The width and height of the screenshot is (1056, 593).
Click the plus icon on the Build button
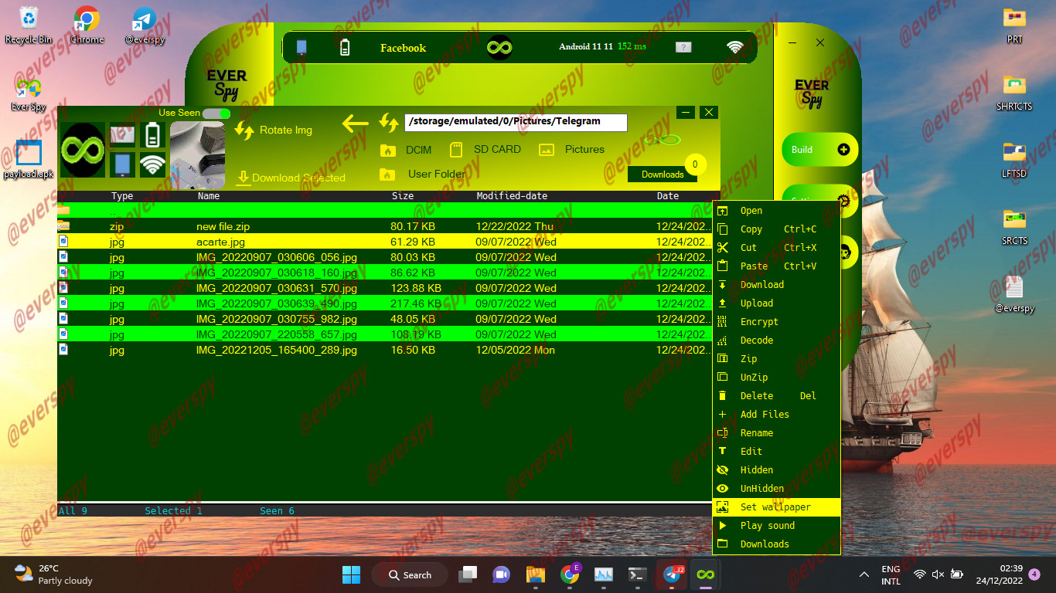(843, 150)
